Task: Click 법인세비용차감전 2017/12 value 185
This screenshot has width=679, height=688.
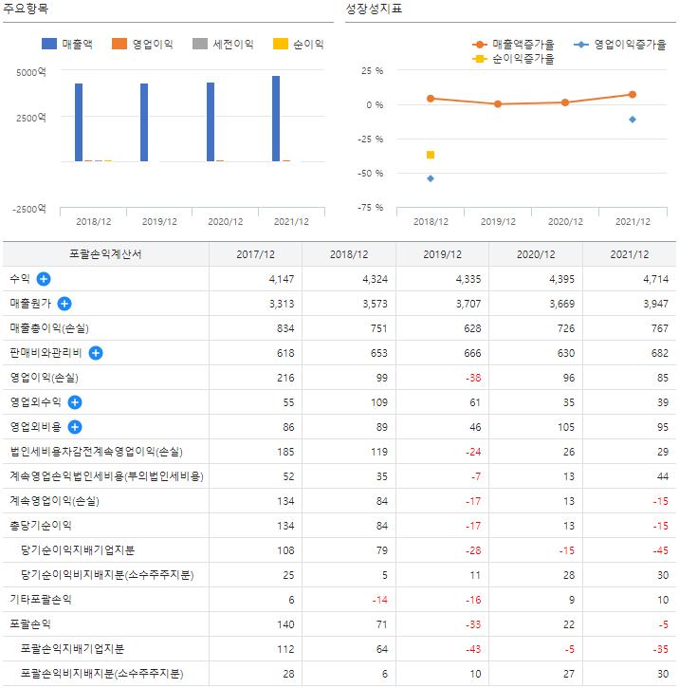Action: pos(285,452)
